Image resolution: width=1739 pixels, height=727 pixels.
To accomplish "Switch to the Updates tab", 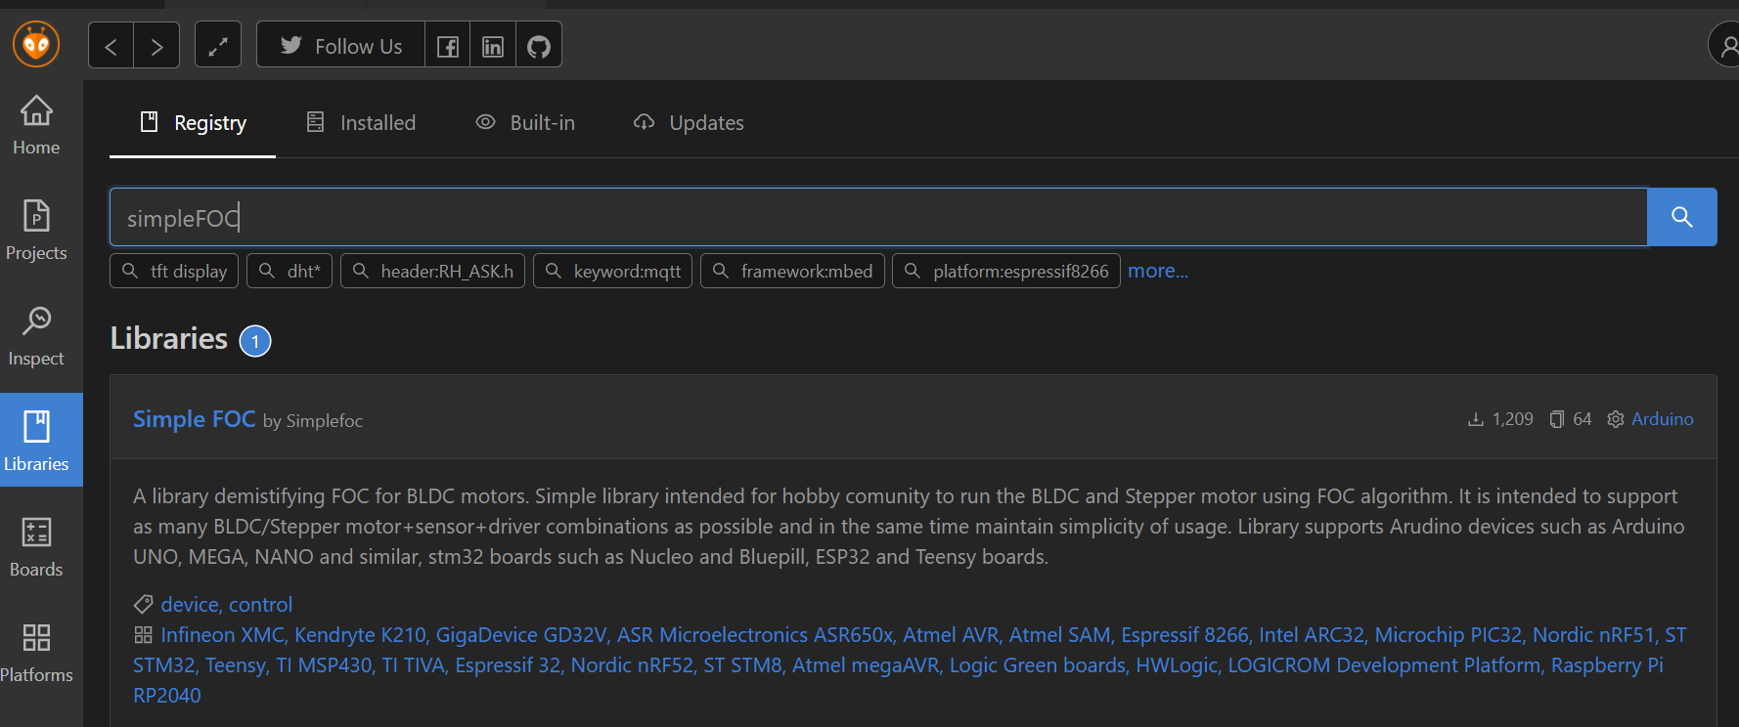I will (x=689, y=123).
